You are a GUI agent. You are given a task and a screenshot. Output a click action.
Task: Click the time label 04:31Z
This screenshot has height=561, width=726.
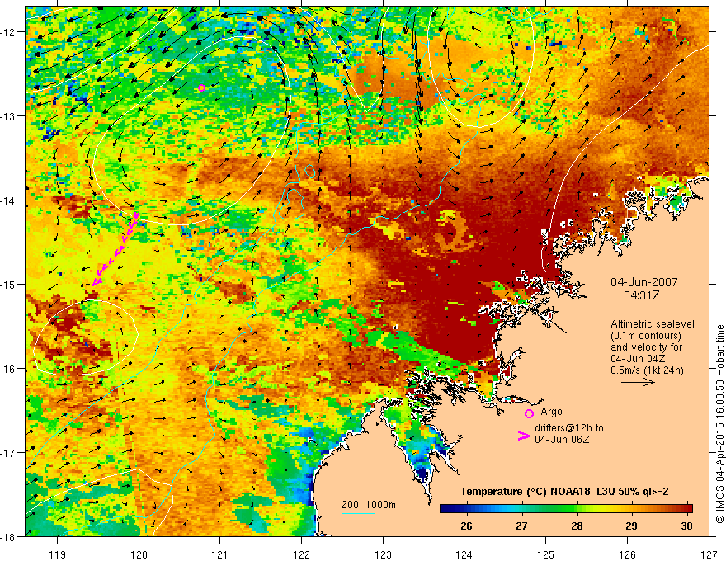(x=641, y=295)
